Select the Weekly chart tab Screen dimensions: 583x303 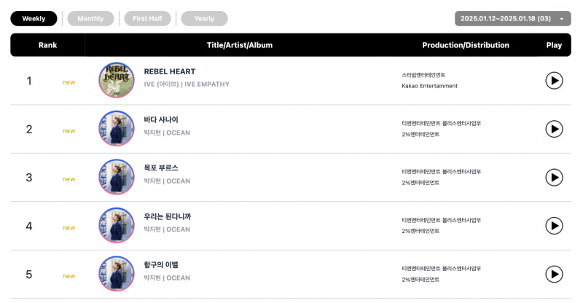pos(34,19)
